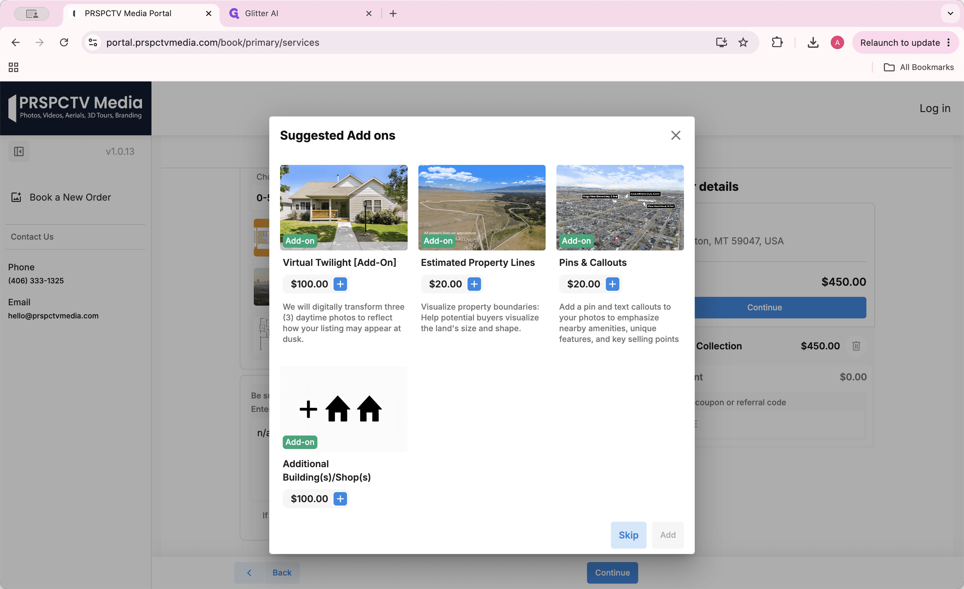Open profile avatar A
964x589 pixels.
[837, 42]
